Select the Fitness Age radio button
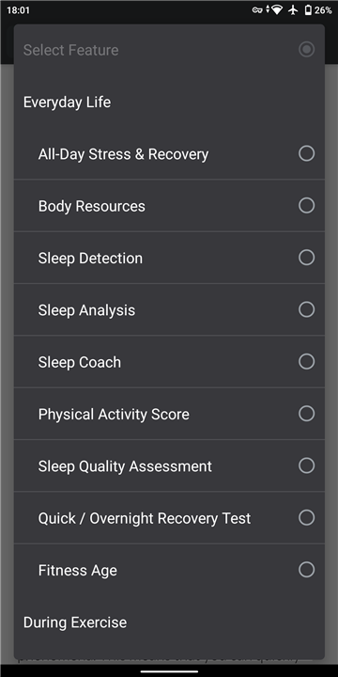The image size is (338, 677). [306, 570]
